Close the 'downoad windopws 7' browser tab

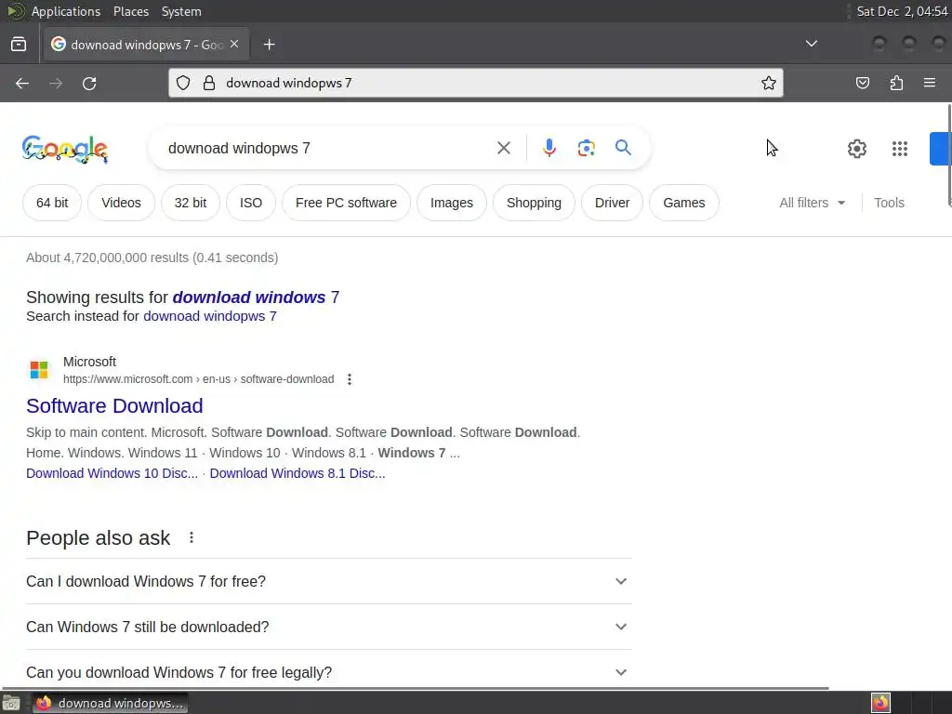pos(234,45)
